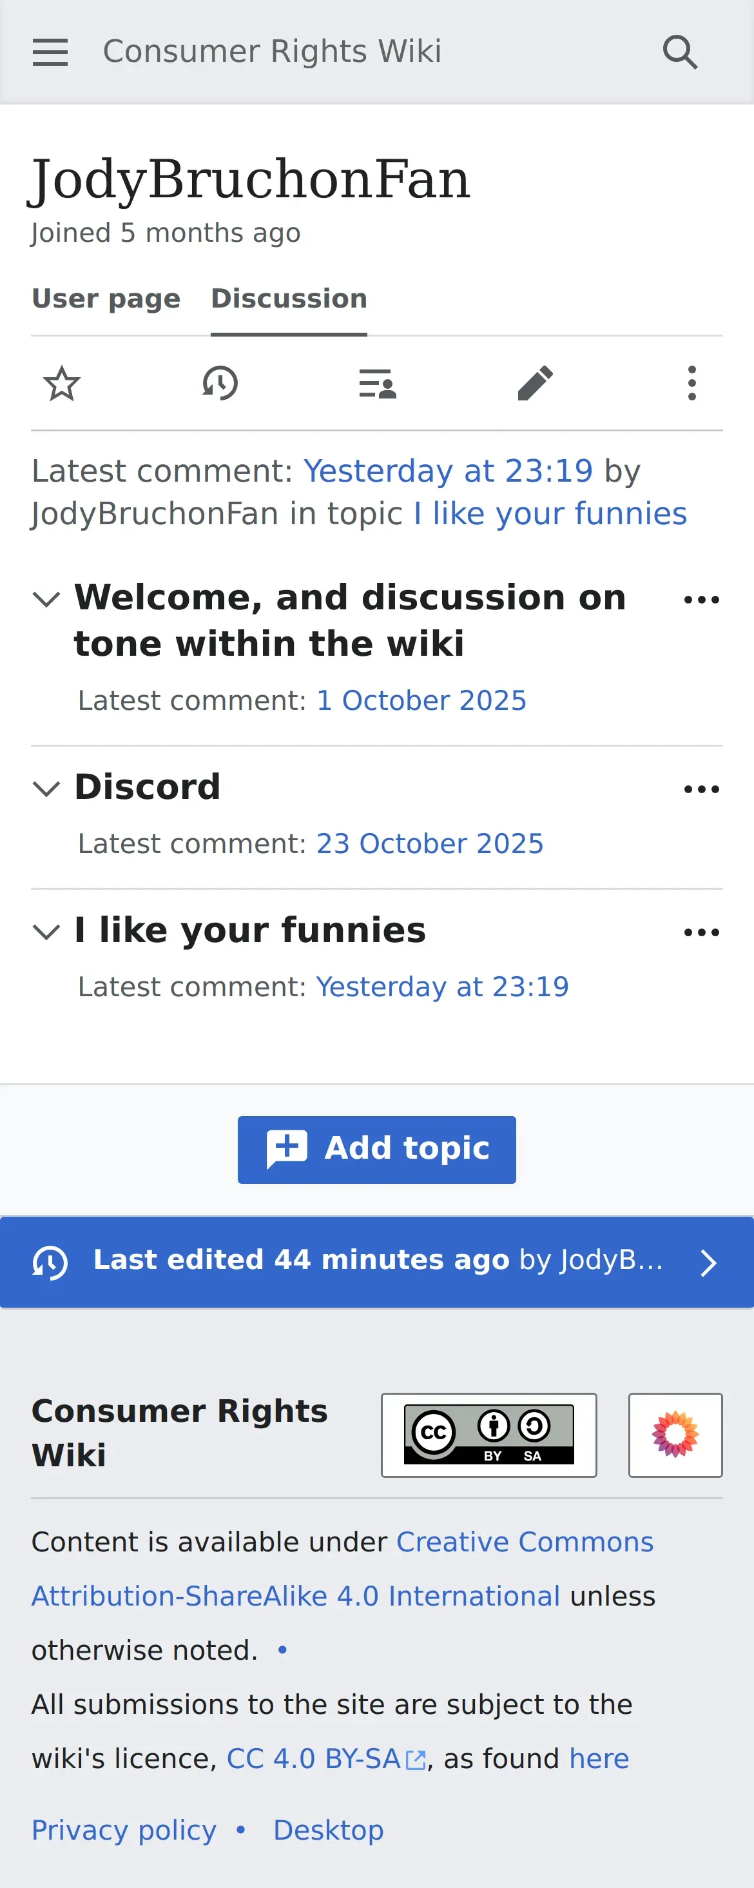Viewport: 754px width, 1888px height.
Task: Open options for the Welcome topic
Action: [701, 600]
